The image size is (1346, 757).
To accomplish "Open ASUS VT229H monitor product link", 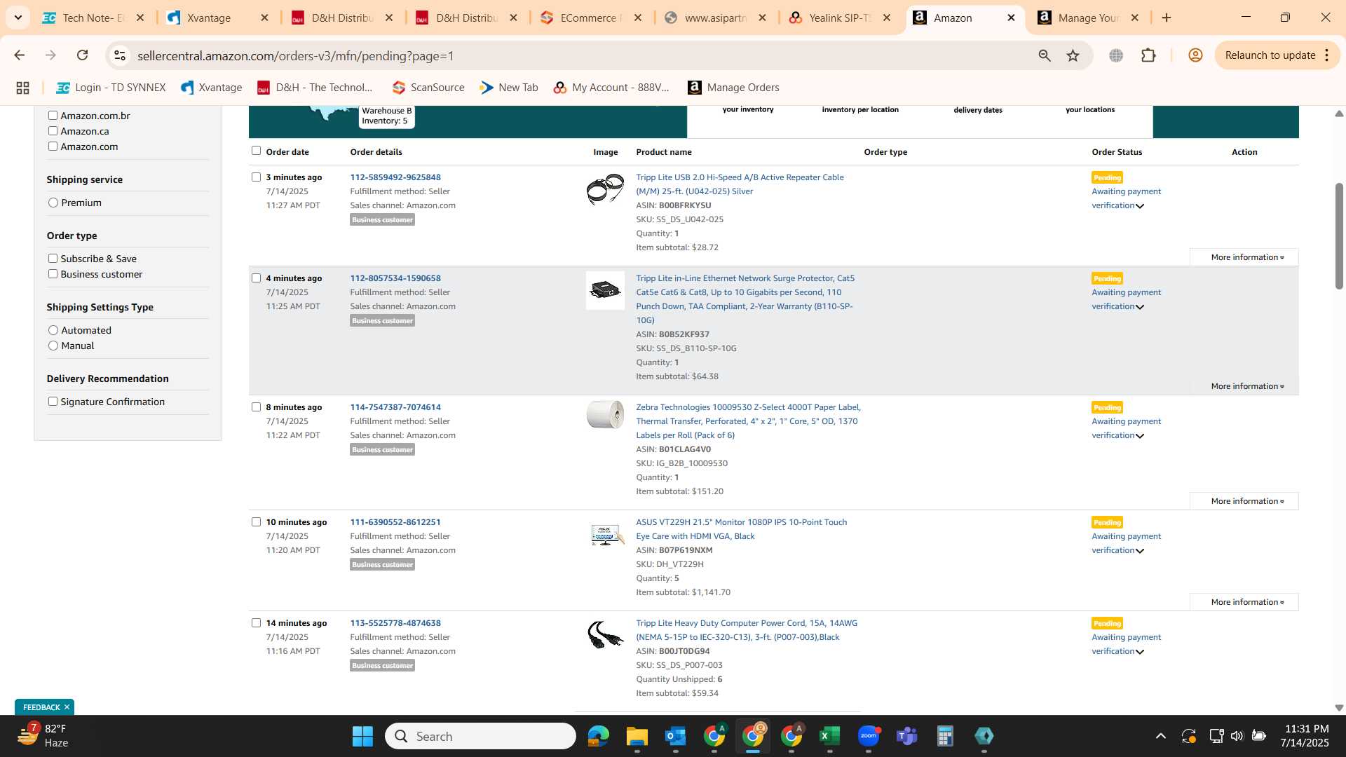I will tap(741, 529).
